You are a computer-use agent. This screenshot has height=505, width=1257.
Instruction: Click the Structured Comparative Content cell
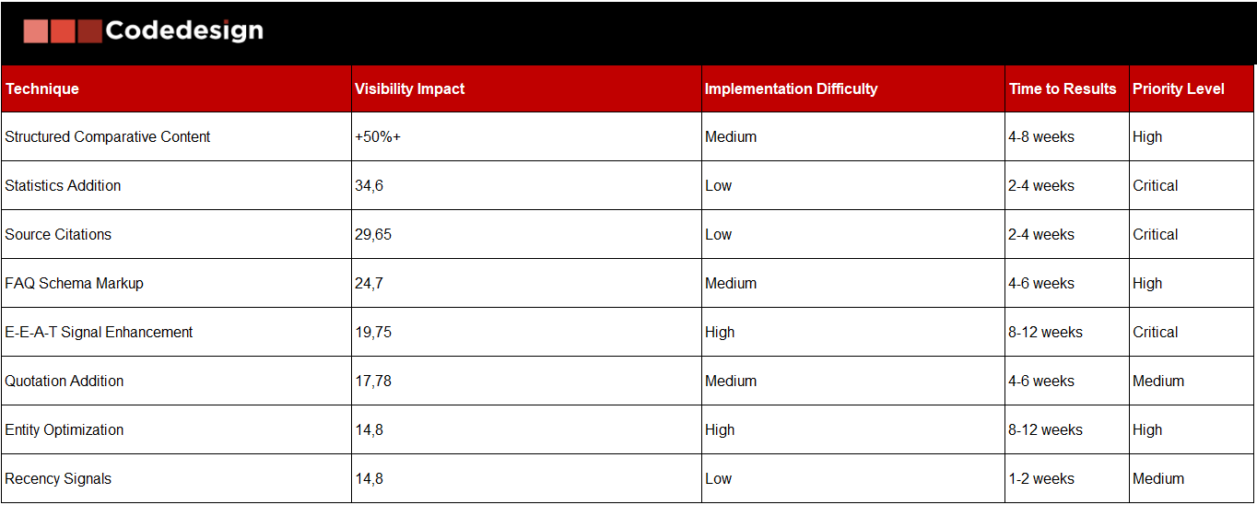pos(108,137)
